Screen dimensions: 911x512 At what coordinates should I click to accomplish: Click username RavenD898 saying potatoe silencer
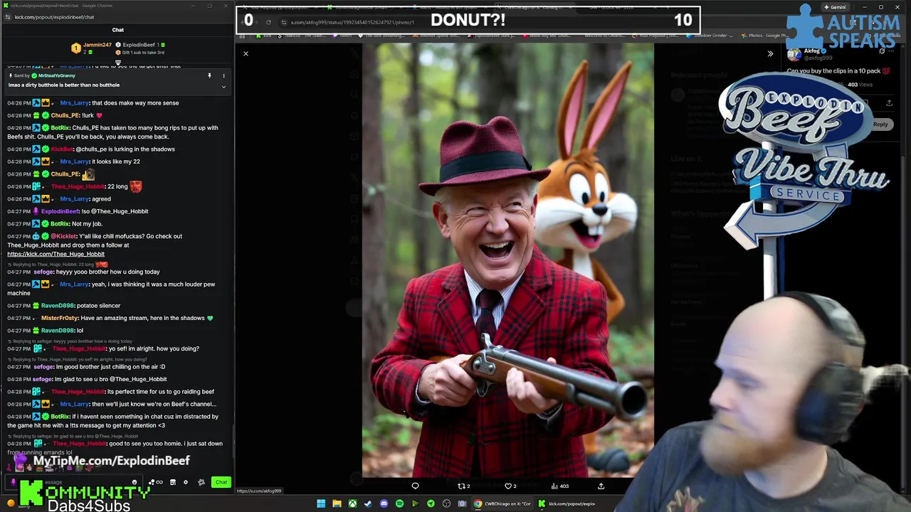pos(57,306)
